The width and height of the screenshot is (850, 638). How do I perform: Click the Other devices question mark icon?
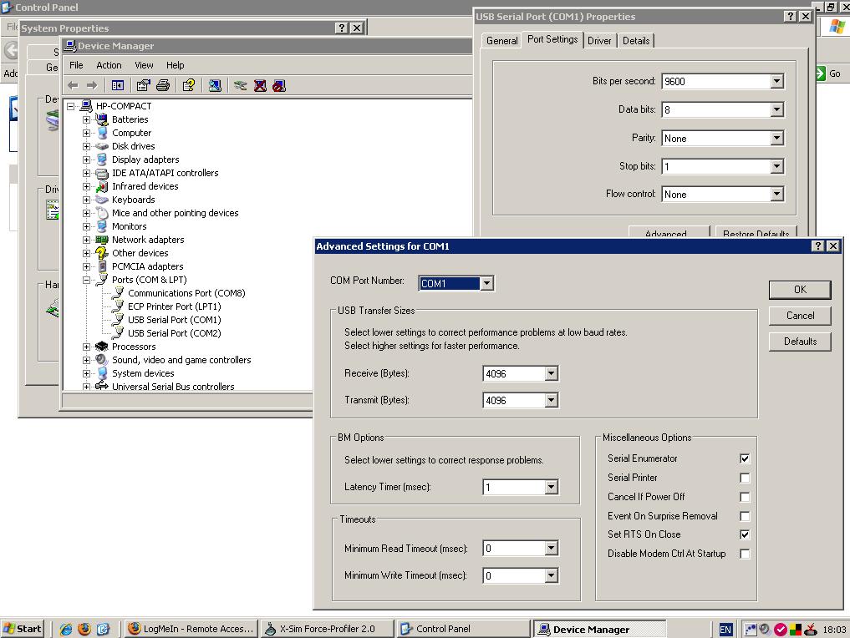tap(101, 253)
